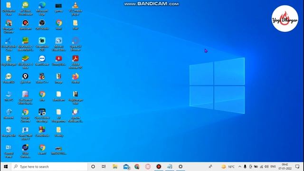Show hidden system tray icons
304x171 pixels.
pyautogui.click(x=240, y=167)
